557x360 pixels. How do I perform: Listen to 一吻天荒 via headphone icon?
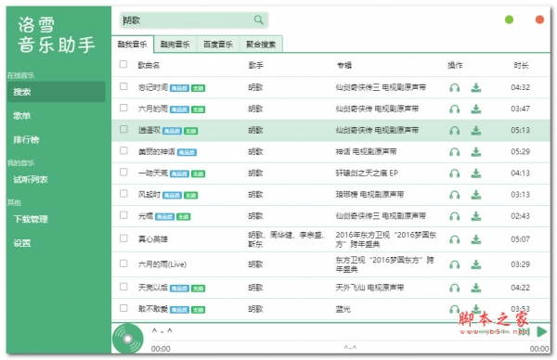(x=454, y=173)
